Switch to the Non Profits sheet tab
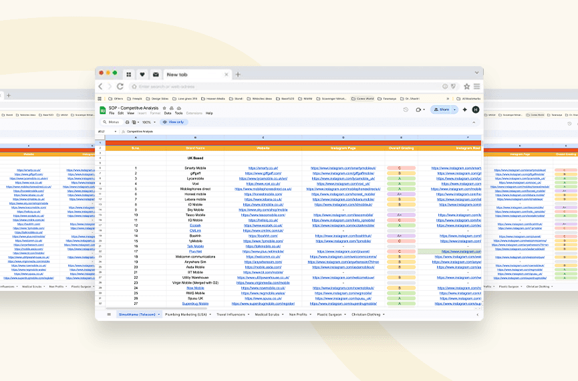578x381 pixels. 298,314
